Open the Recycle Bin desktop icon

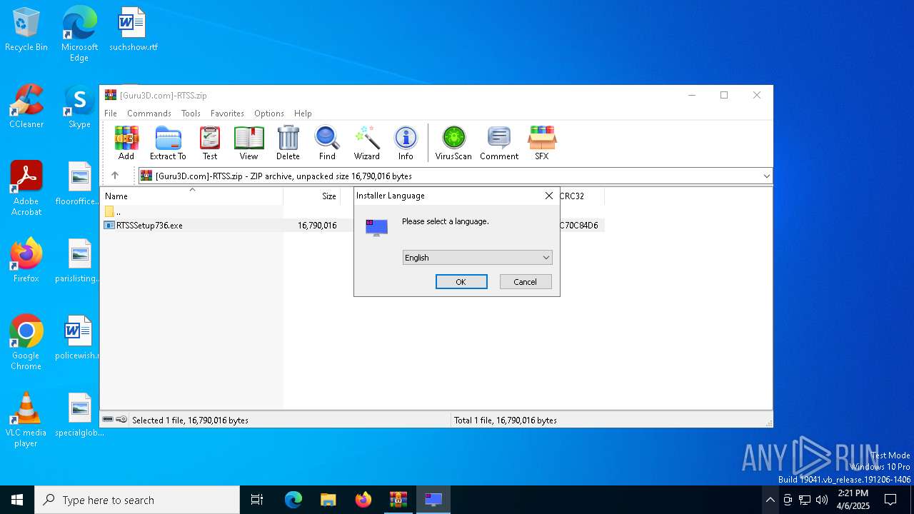pyautogui.click(x=26, y=30)
